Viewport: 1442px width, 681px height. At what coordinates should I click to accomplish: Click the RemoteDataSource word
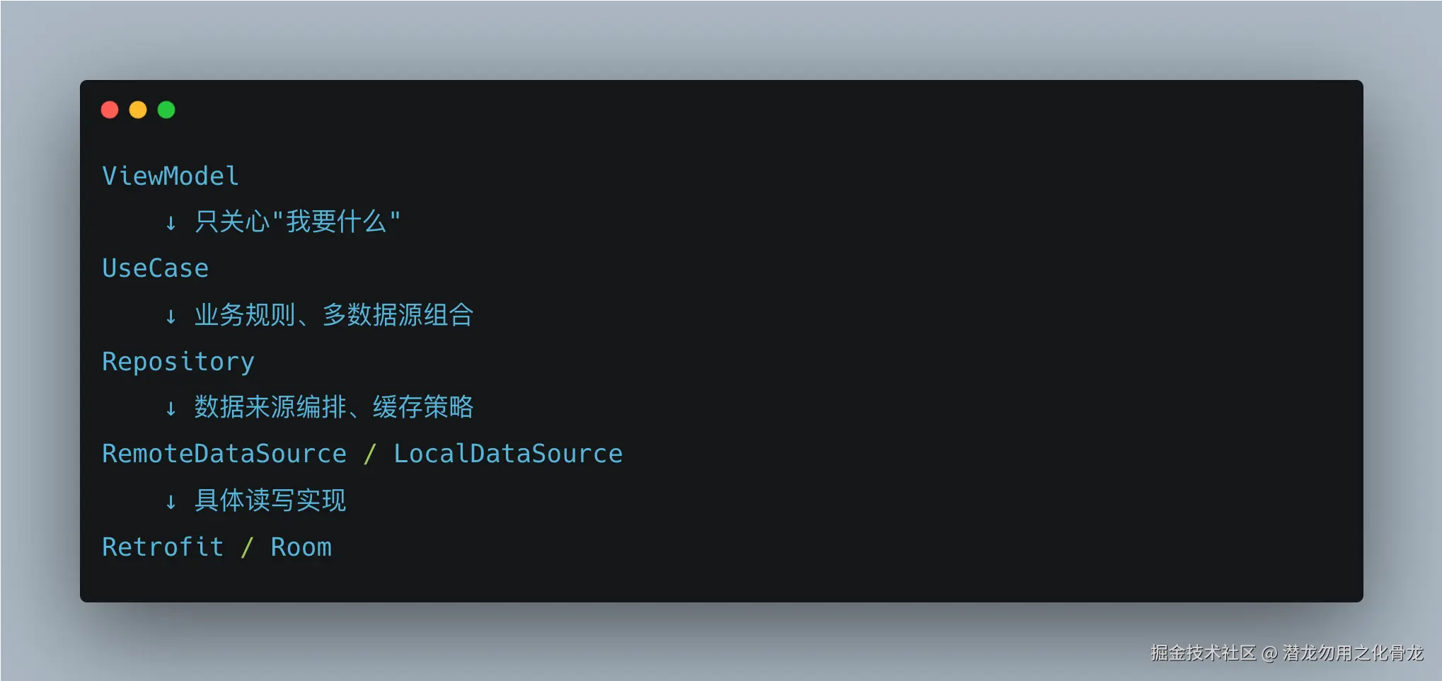pyautogui.click(x=224, y=454)
